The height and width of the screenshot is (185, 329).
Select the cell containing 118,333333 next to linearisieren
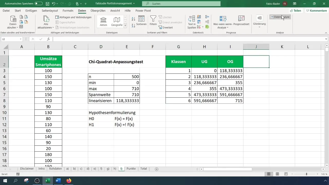(127, 101)
